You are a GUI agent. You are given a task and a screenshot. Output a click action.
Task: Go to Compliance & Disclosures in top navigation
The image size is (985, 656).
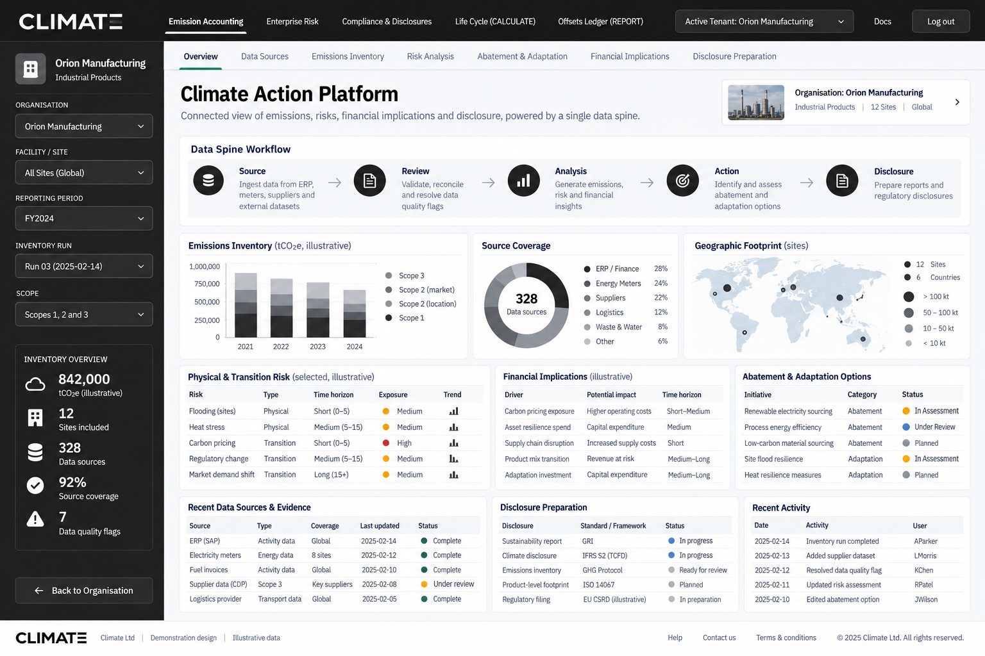click(x=387, y=21)
